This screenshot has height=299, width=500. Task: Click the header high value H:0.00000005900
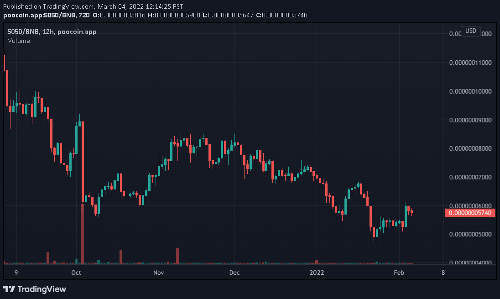[174, 15]
